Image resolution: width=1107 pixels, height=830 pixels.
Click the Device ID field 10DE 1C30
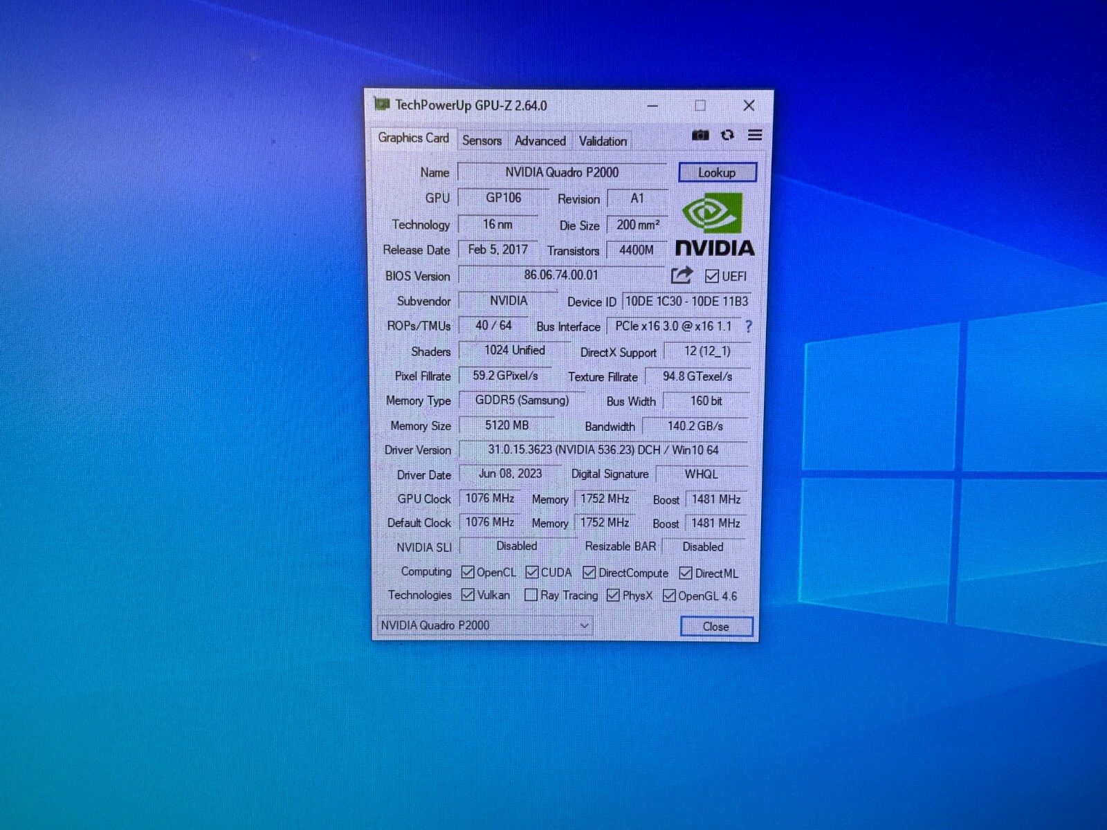686,302
